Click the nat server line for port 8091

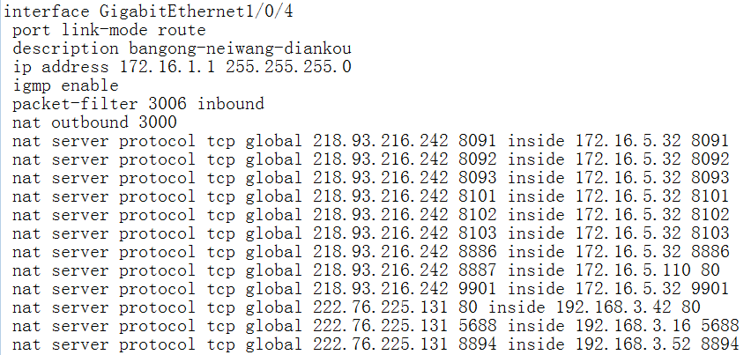pyautogui.click(x=370, y=141)
